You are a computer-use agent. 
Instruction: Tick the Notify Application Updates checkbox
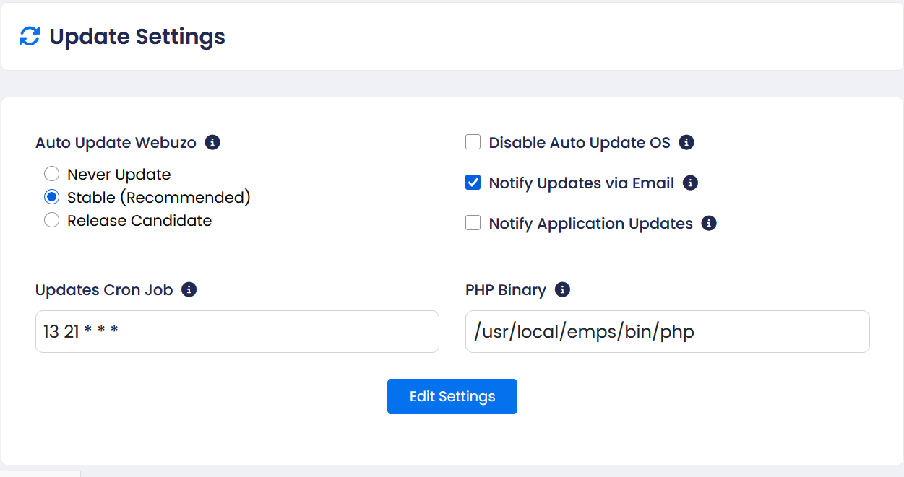473,223
